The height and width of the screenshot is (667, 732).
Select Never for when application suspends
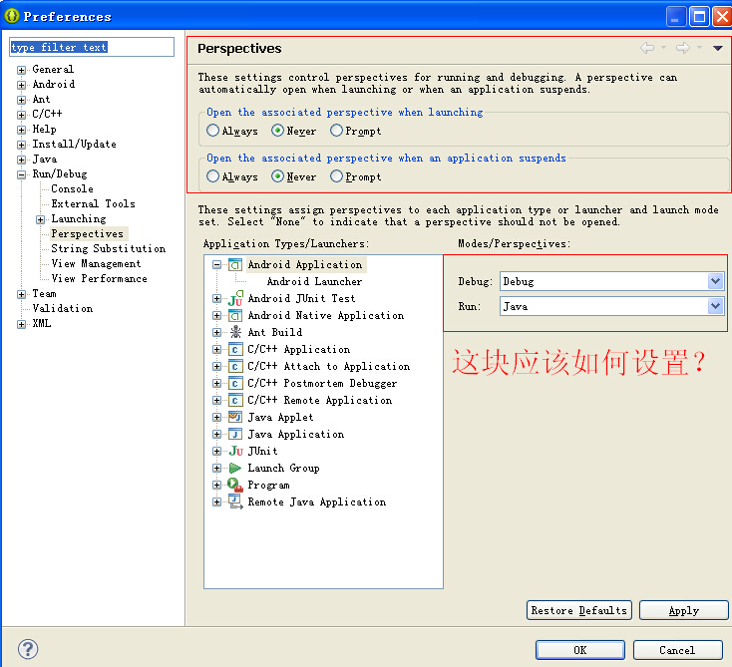click(x=293, y=176)
